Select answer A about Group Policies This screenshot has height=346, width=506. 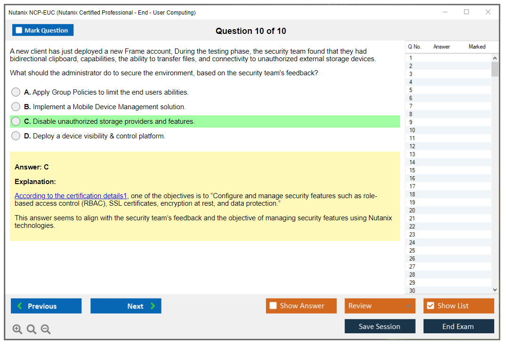16,92
